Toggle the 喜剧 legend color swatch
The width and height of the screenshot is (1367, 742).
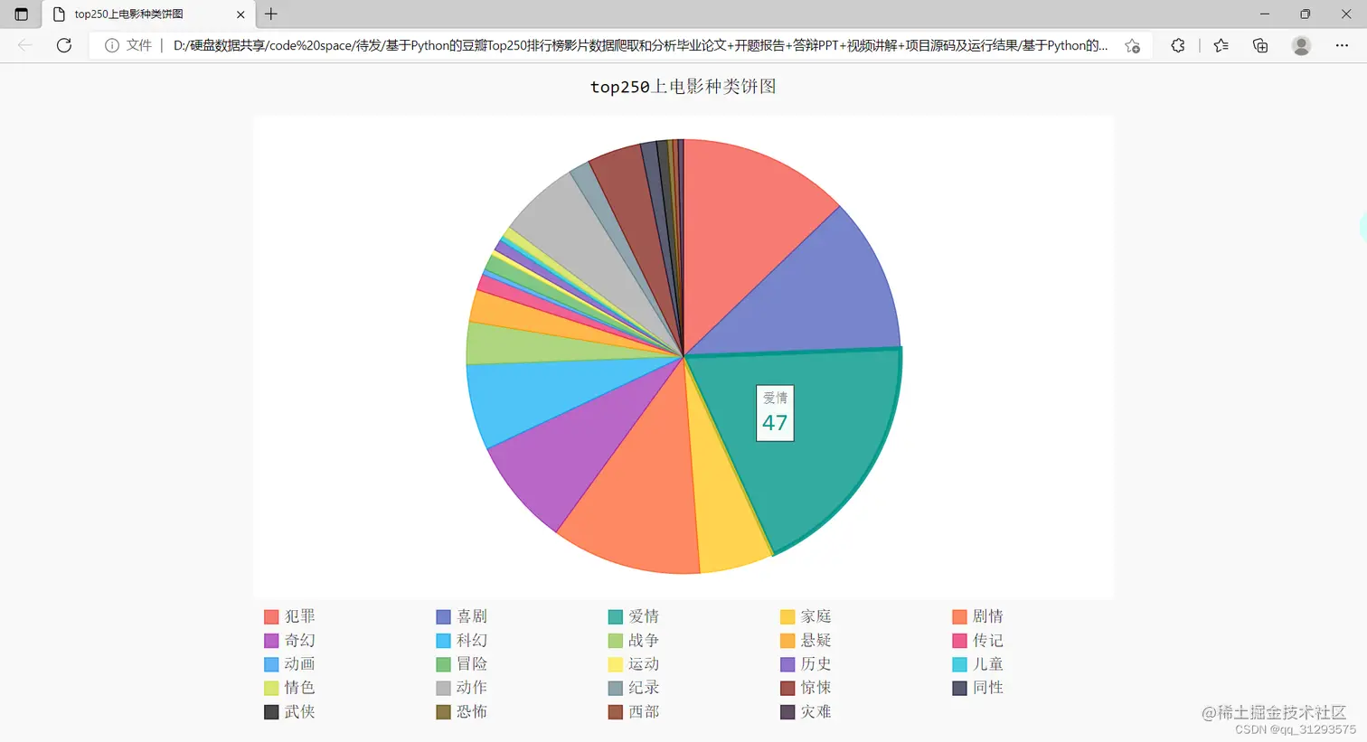[443, 616]
